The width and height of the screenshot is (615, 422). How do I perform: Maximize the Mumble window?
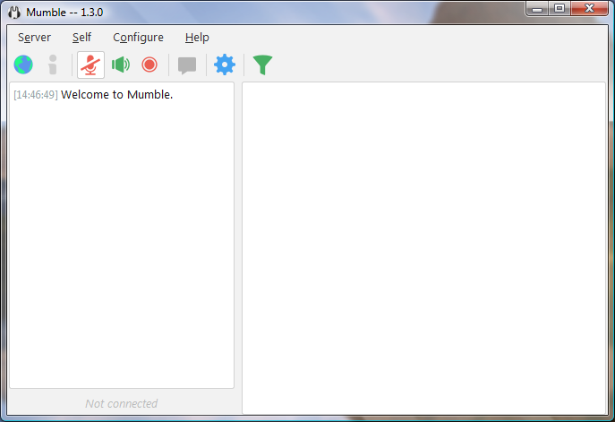pos(559,8)
